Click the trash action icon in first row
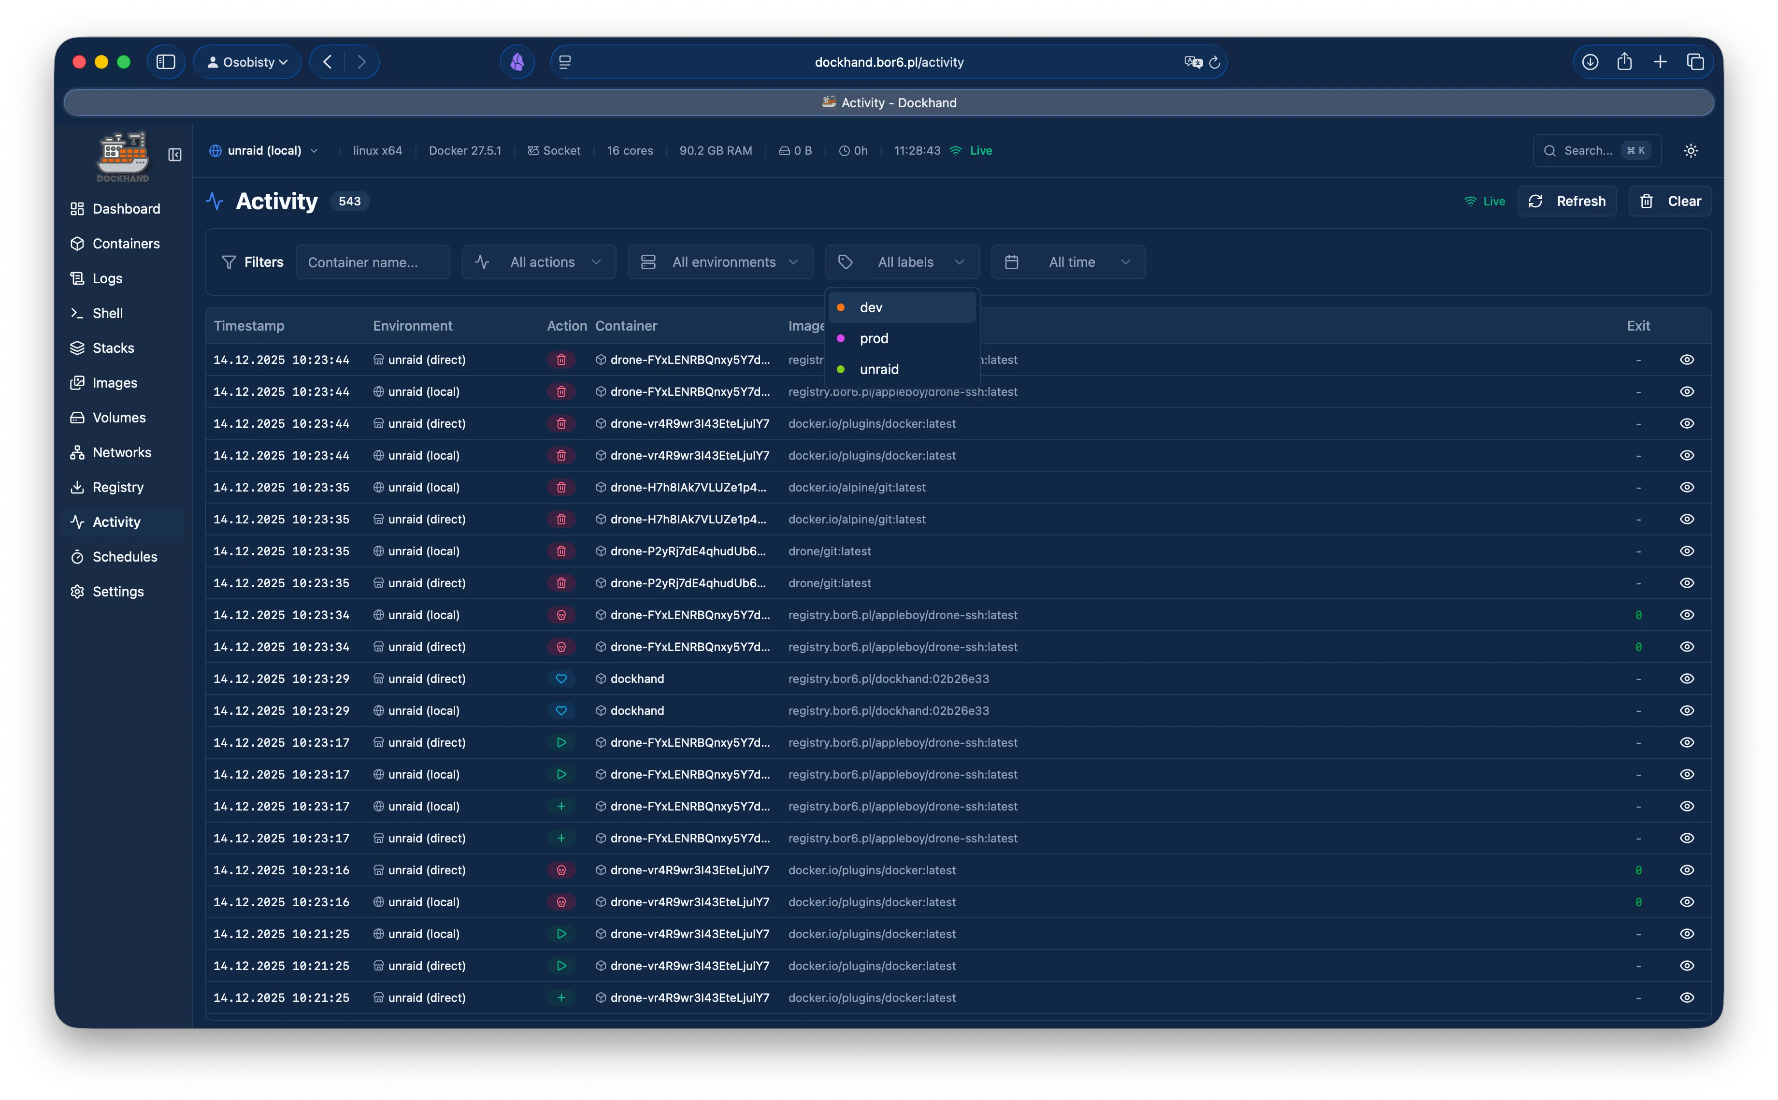 (x=560, y=360)
